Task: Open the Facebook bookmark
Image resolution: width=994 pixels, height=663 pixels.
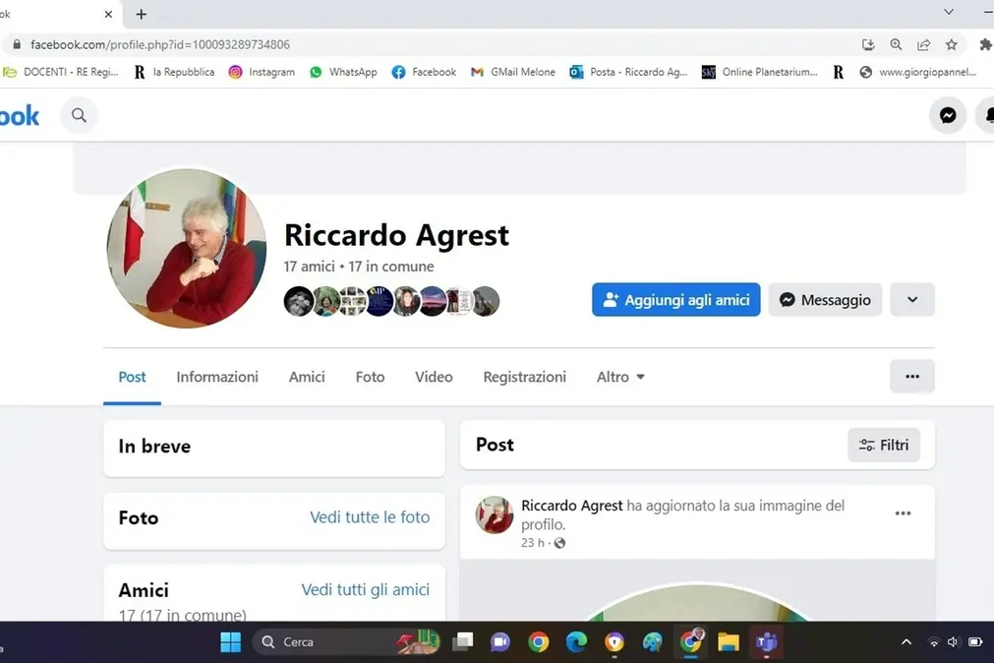Action: pos(424,72)
